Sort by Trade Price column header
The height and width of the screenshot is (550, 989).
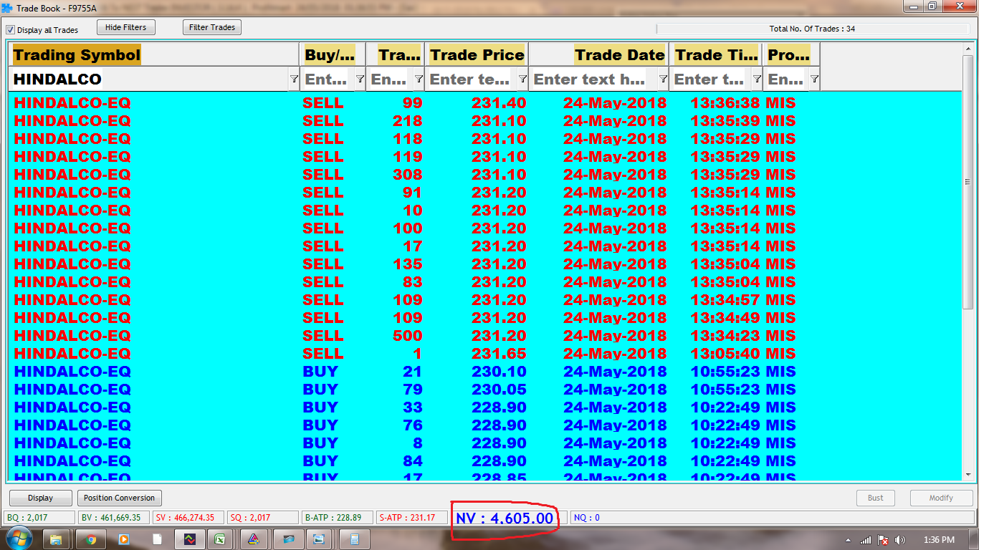click(477, 54)
